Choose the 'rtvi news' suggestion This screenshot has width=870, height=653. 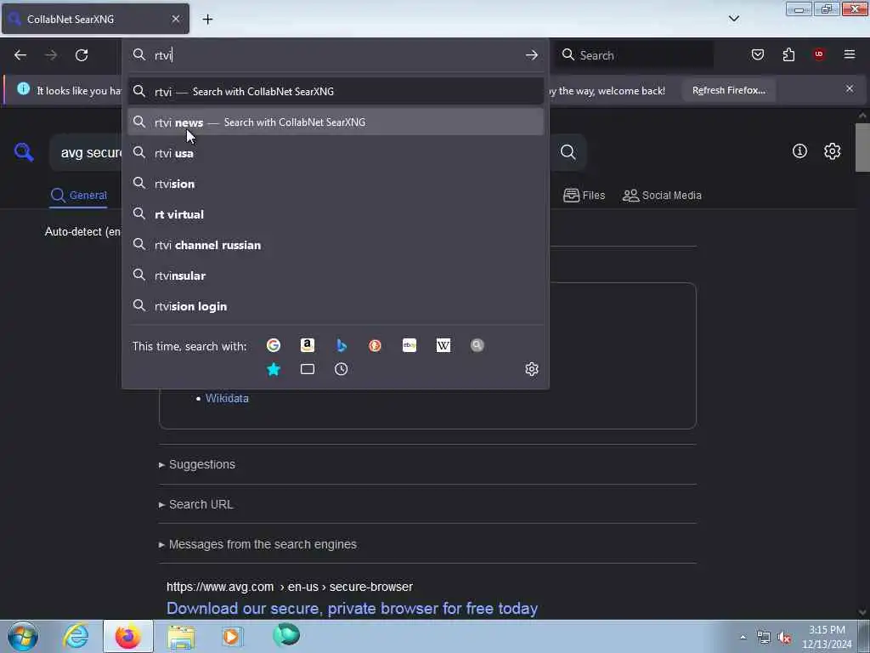(x=336, y=122)
